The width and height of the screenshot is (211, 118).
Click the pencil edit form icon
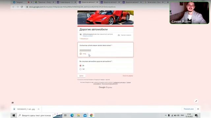pos(196,101)
